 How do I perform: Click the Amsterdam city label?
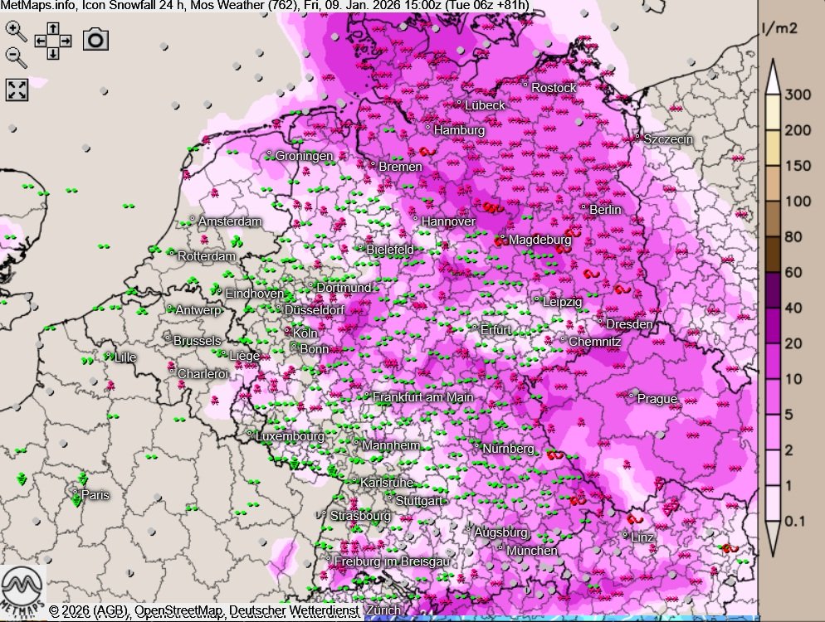pyautogui.click(x=230, y=221)
